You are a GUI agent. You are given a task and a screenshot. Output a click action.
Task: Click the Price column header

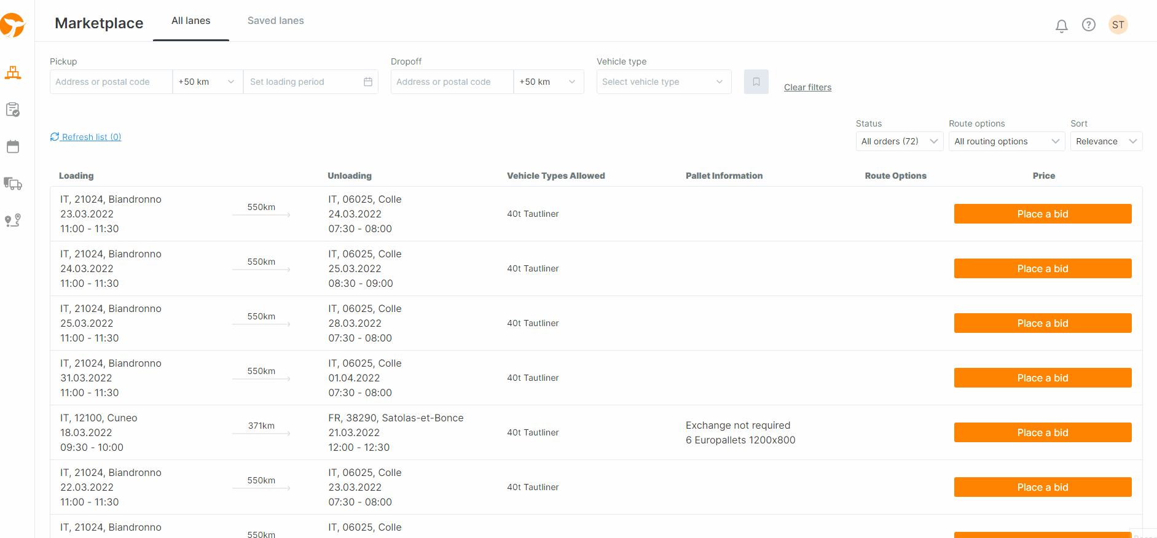point(1044,176)
